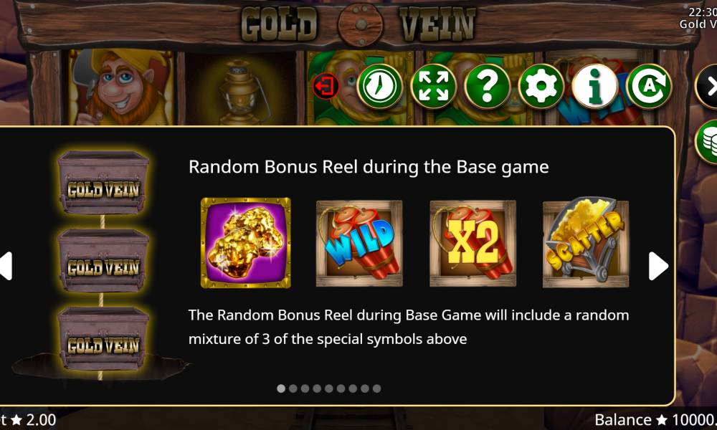Click the X2 multiplier dynamite symbol
The image size is (717, 430).
pos(473,243)
